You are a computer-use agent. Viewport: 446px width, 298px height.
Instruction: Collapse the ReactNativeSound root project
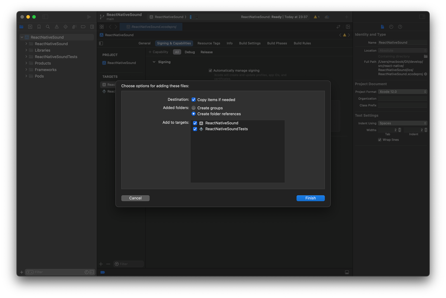[x=22, y=37]
